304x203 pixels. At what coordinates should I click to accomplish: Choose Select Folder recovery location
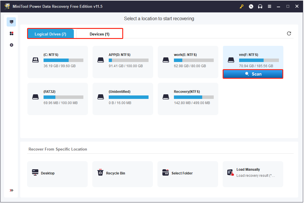188,174
